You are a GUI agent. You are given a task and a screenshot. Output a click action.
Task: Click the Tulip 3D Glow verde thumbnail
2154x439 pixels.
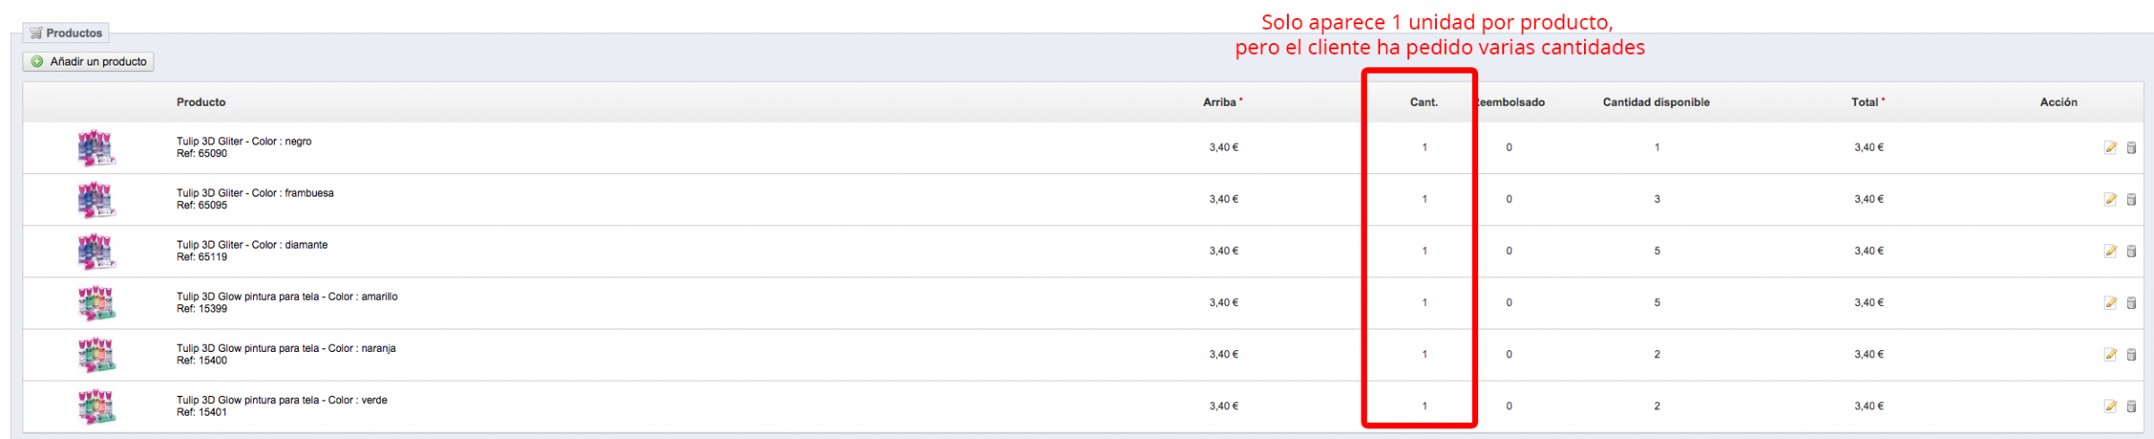coord(96,407)
